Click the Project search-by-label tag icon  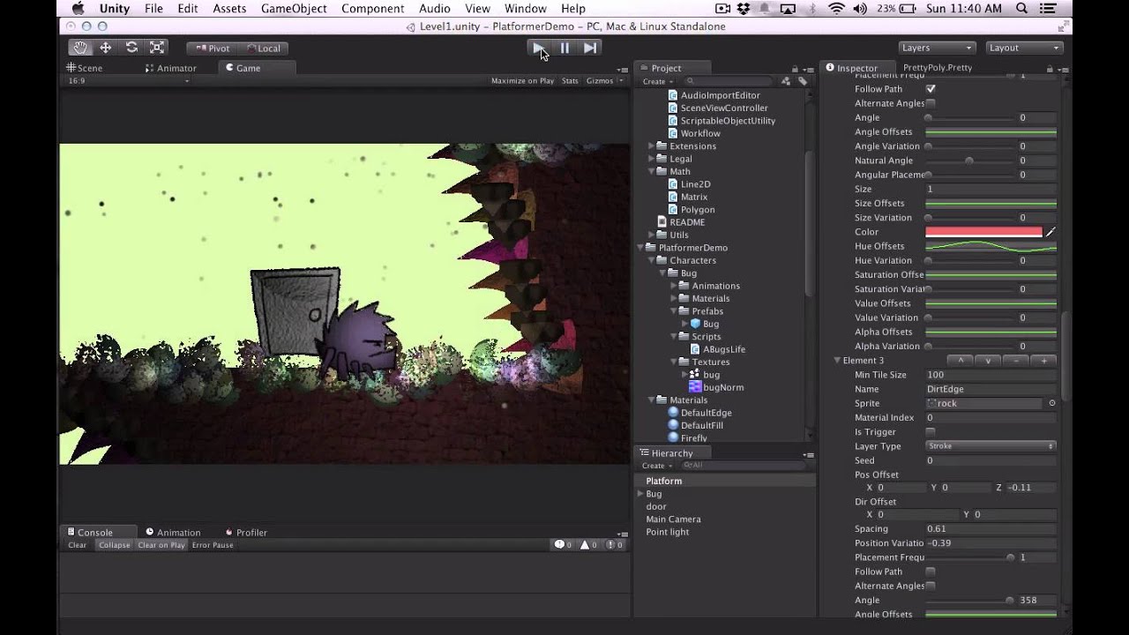tap(803, 81)
